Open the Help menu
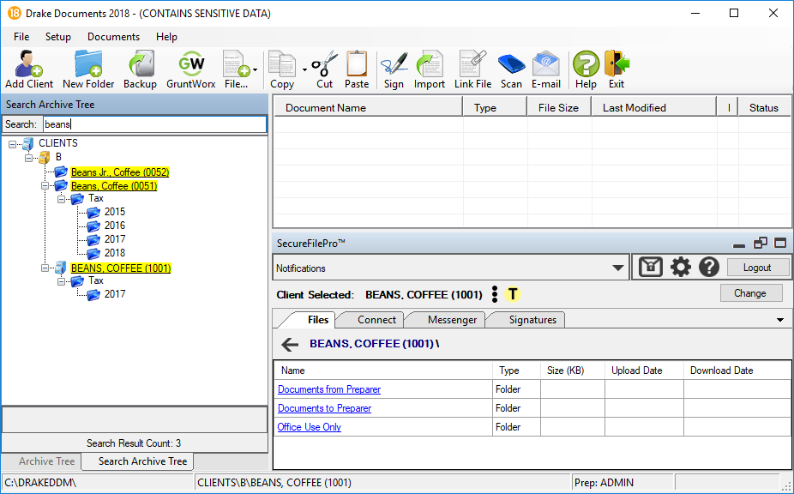This screenshot has width=794, height=494. pos(166,37)
